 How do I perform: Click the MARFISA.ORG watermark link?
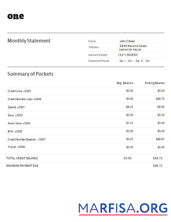[x=123, y=209]
